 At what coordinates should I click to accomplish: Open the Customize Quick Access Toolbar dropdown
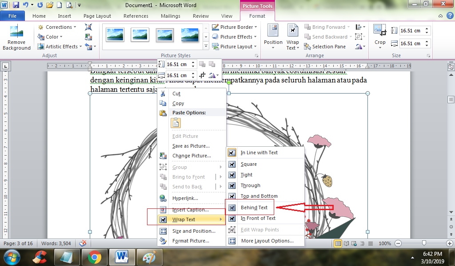pyautogui.click(x=79, y=5)
